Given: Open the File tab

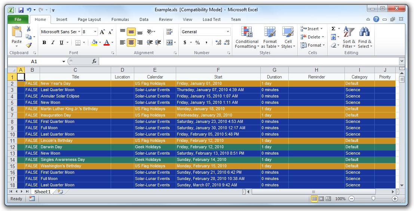Looking at the screenshot, I should pyautogui.click(x=18, y=19).
